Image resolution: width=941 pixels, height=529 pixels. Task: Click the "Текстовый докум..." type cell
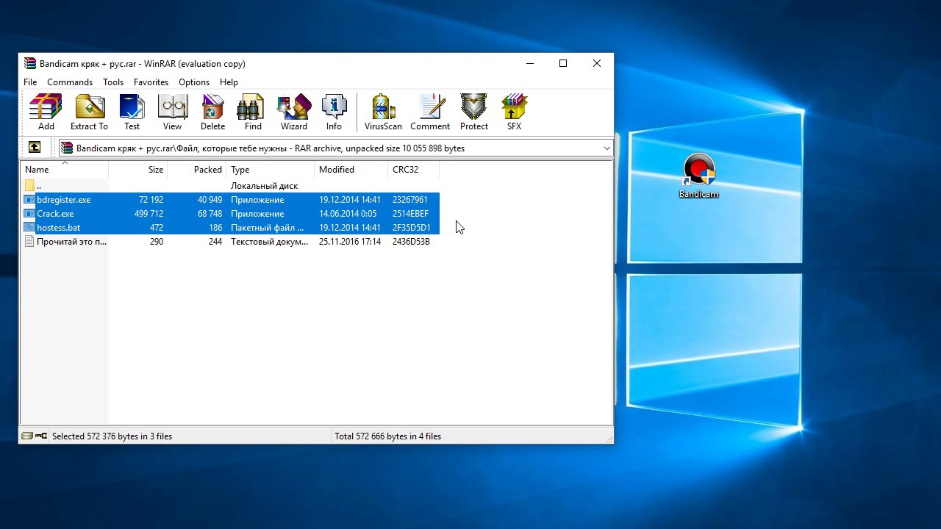269,242
